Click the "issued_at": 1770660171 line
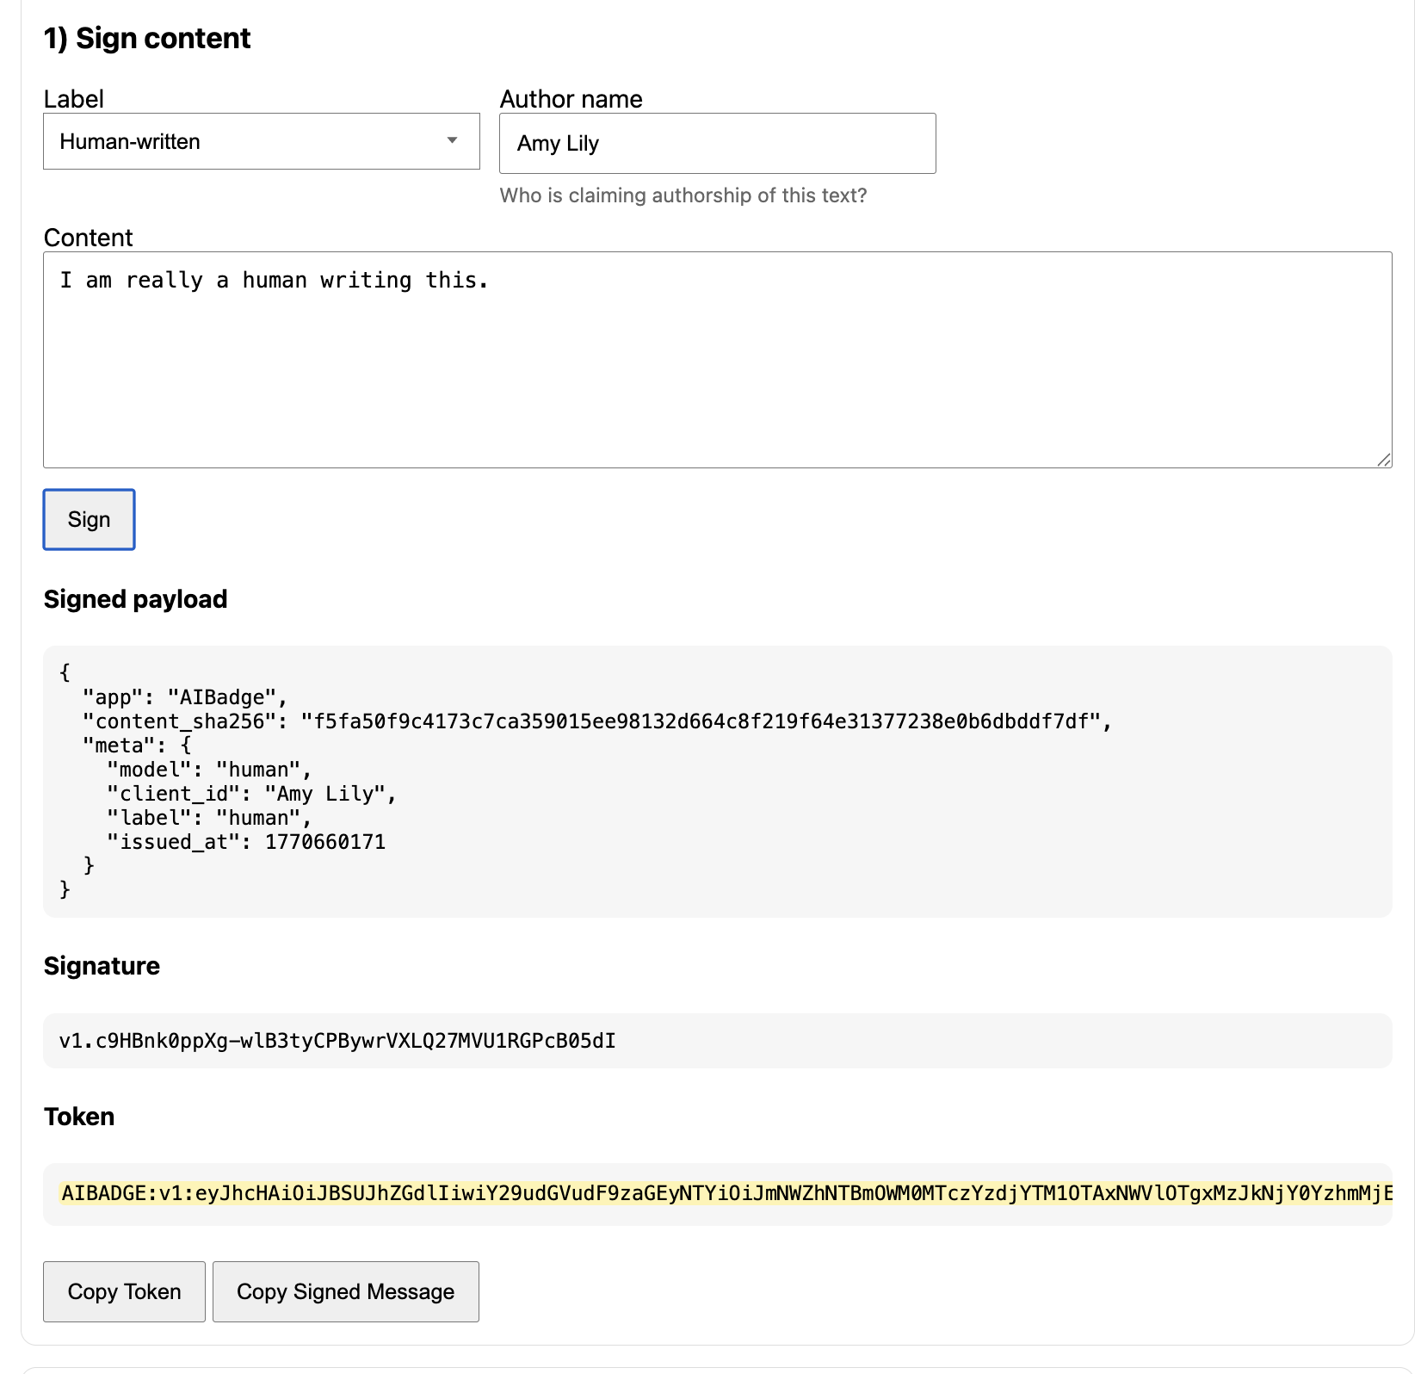Viewport: 1427px width, 1374px height. pos(246,842)
